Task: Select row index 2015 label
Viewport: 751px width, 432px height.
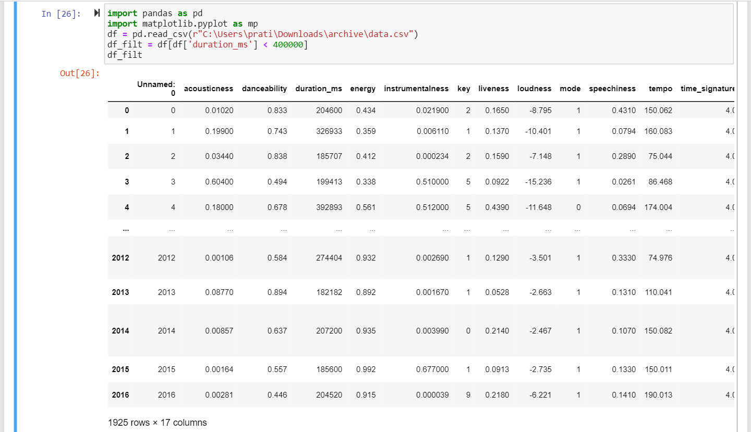Action: pyautogui.click(x=120, y=369)
